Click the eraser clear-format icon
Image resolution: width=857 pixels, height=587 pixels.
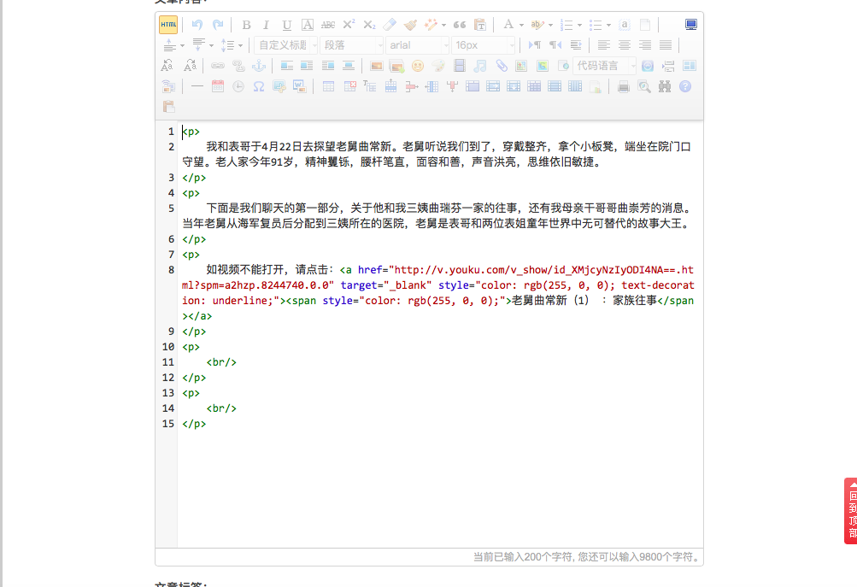(390, 25)
